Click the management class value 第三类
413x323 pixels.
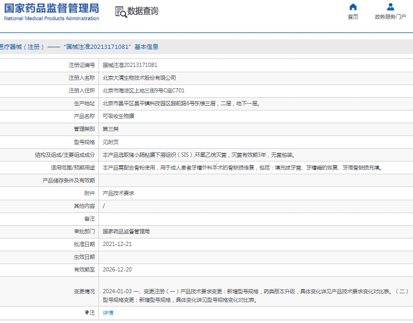click(x=111, y=129)
